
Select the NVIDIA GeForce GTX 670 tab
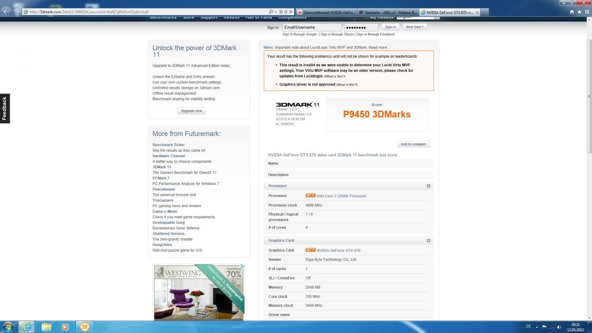point(450,12)
